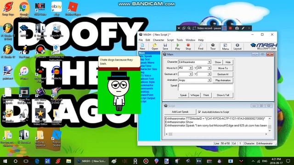Image resolution: width=294 pixels, height=165 pixels.
Task: Toggle the Menu panel toolbar button
Action: (226, 47)
